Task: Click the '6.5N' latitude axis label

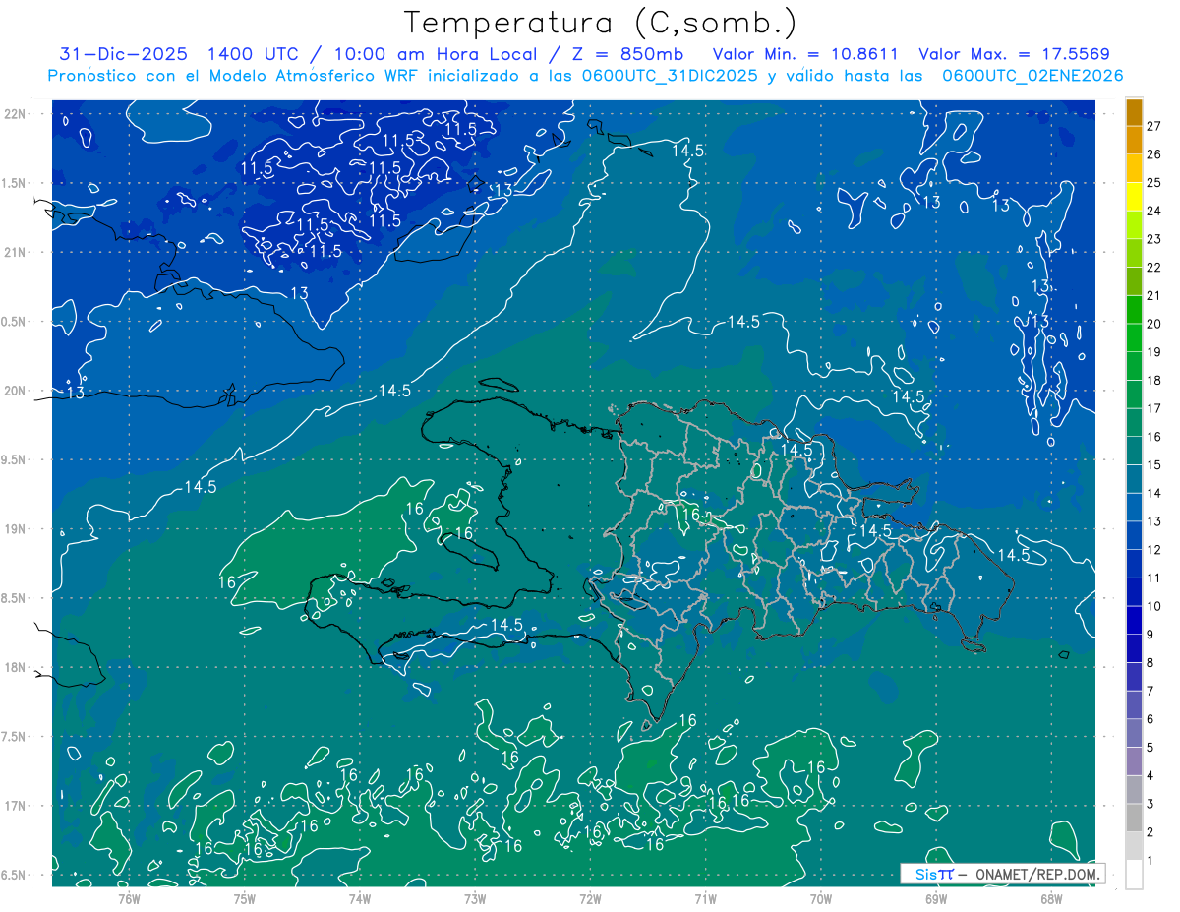Action: pos(13,876)
